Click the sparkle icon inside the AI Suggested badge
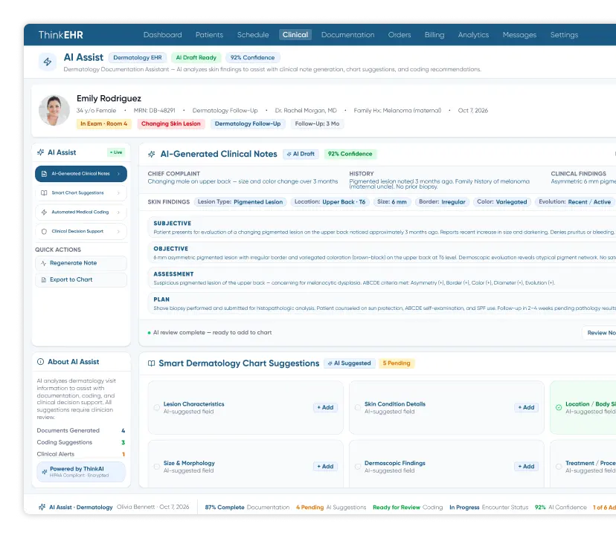Screen dimensions: 616x538 pyautogui.click(x=330, y=363)
